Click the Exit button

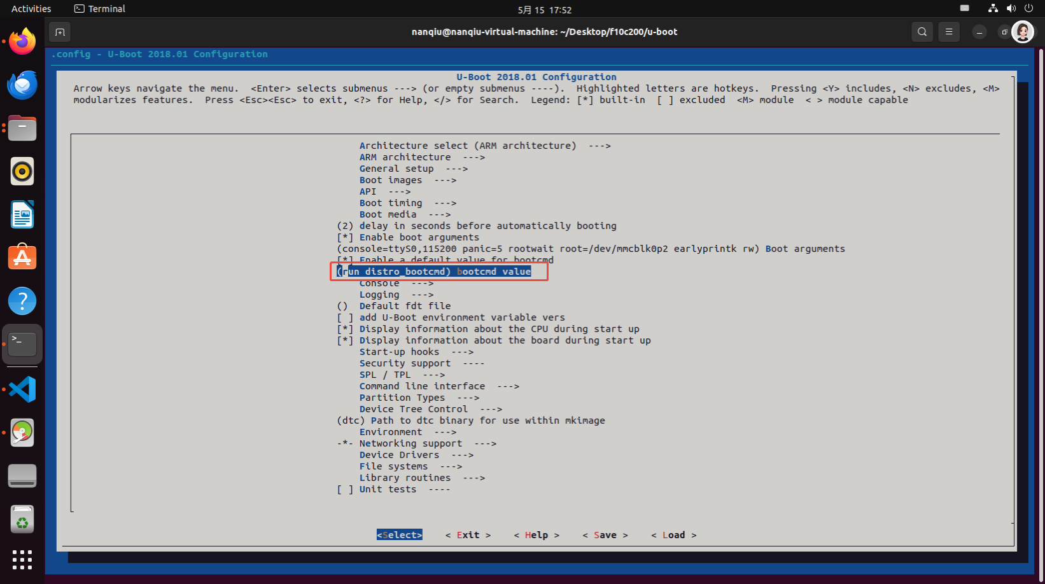point(468,535)
